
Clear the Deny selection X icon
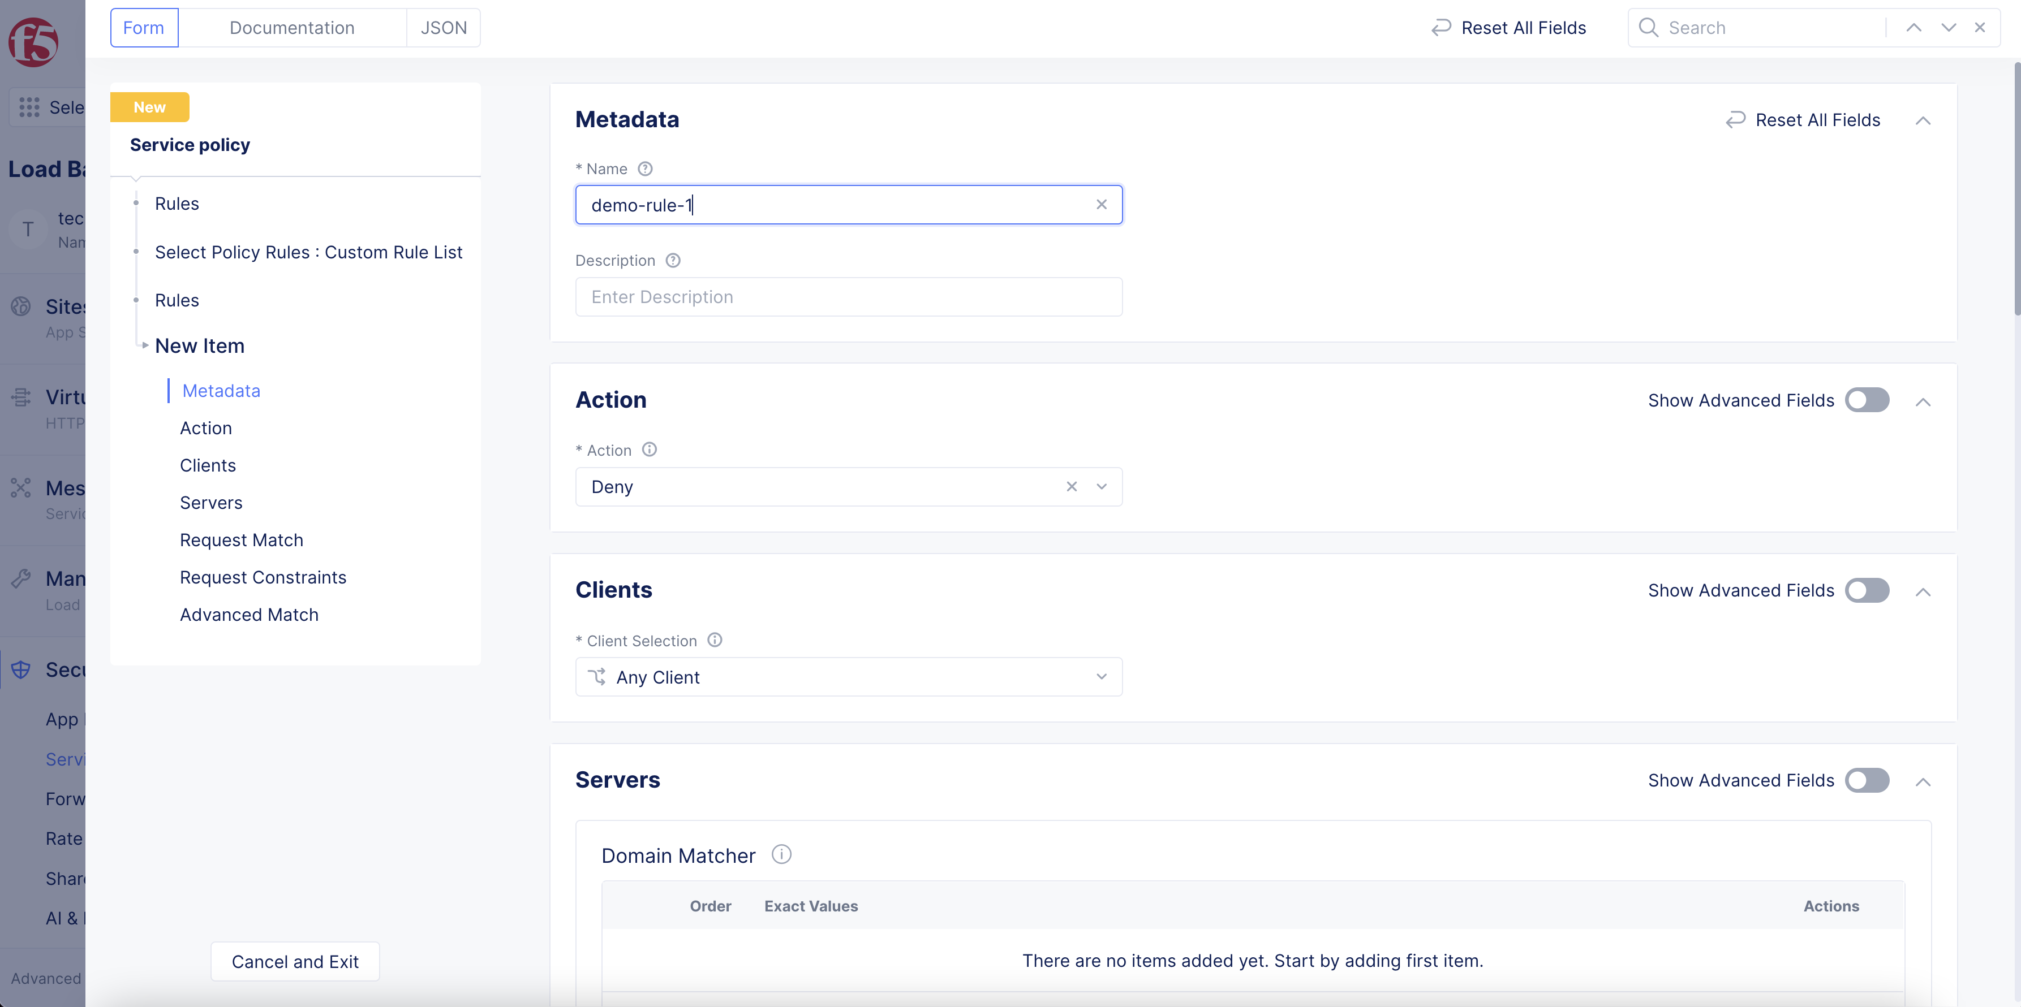1071,486
